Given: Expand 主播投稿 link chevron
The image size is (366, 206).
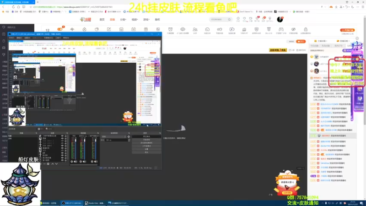Looking at the screenshot, I should [x=327, y=41].
